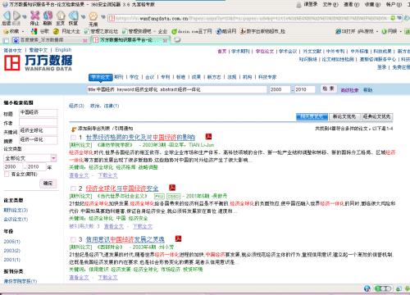Viewport: 410px width, 295px height.
Task: Switch language to English
Action: click(63, 50)
